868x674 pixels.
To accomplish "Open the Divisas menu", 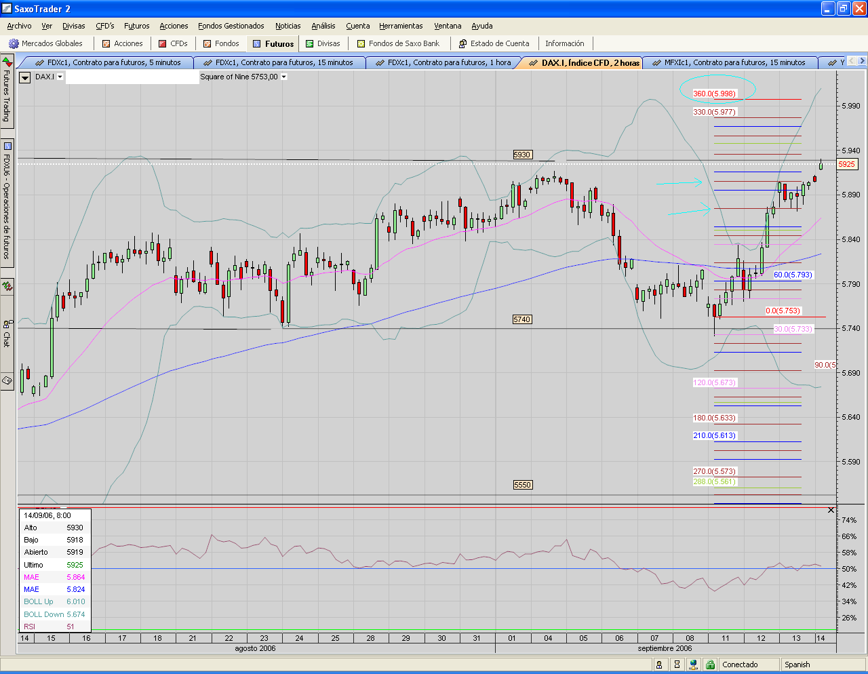I will 74,26.
